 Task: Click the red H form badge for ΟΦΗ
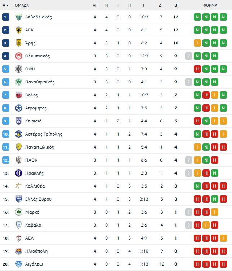[x=197, y=69]
